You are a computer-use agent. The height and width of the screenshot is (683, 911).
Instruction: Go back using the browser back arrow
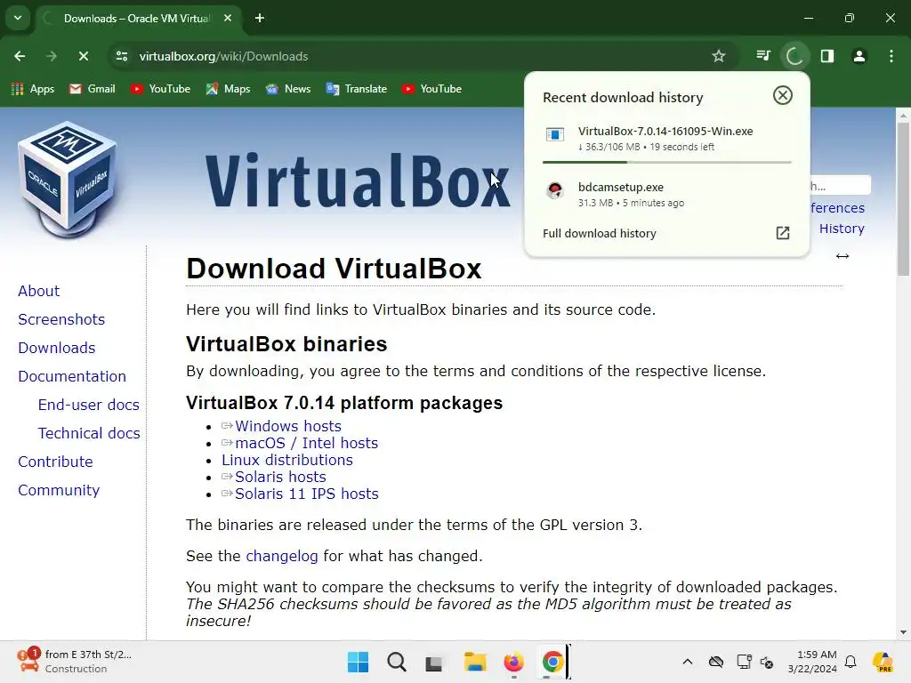20,56
